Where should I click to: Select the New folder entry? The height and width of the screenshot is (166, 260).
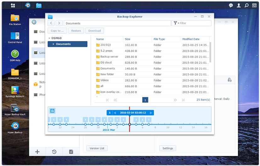pos(152,74)
